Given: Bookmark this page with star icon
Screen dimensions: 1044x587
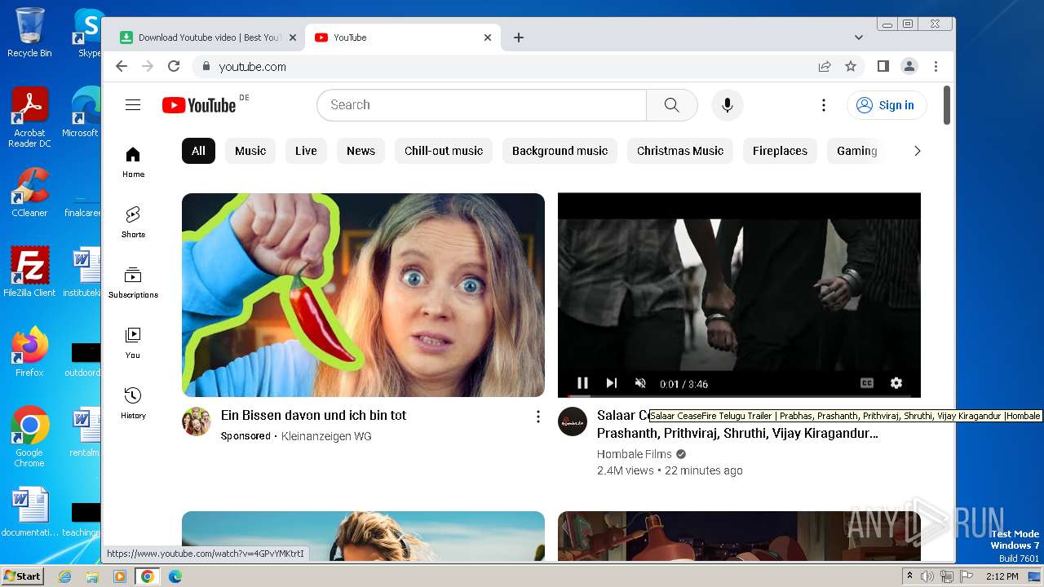Looking at the screenshot, I should coord(851,66).
